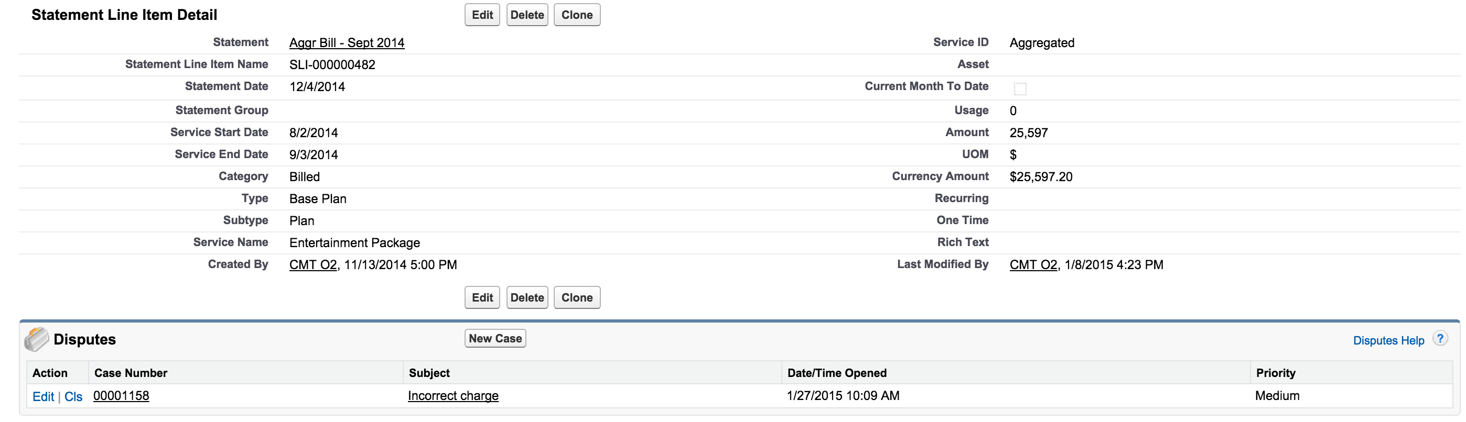Click the bottom Delete button
The width and height of the screenshot is (1466, 422).
coord(527,297)
